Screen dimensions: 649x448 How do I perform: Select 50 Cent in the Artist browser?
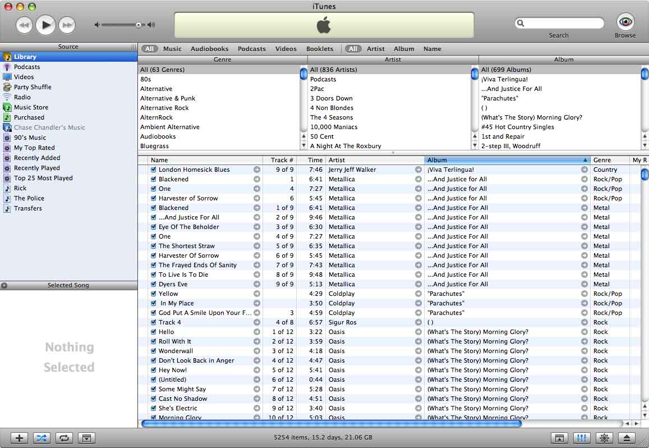coord(389,136)
